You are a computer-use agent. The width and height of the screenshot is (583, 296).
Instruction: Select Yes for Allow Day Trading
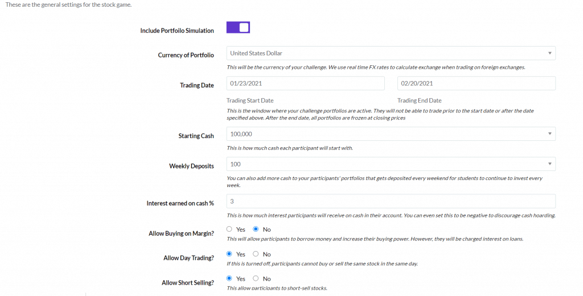(x=229, y=254)
